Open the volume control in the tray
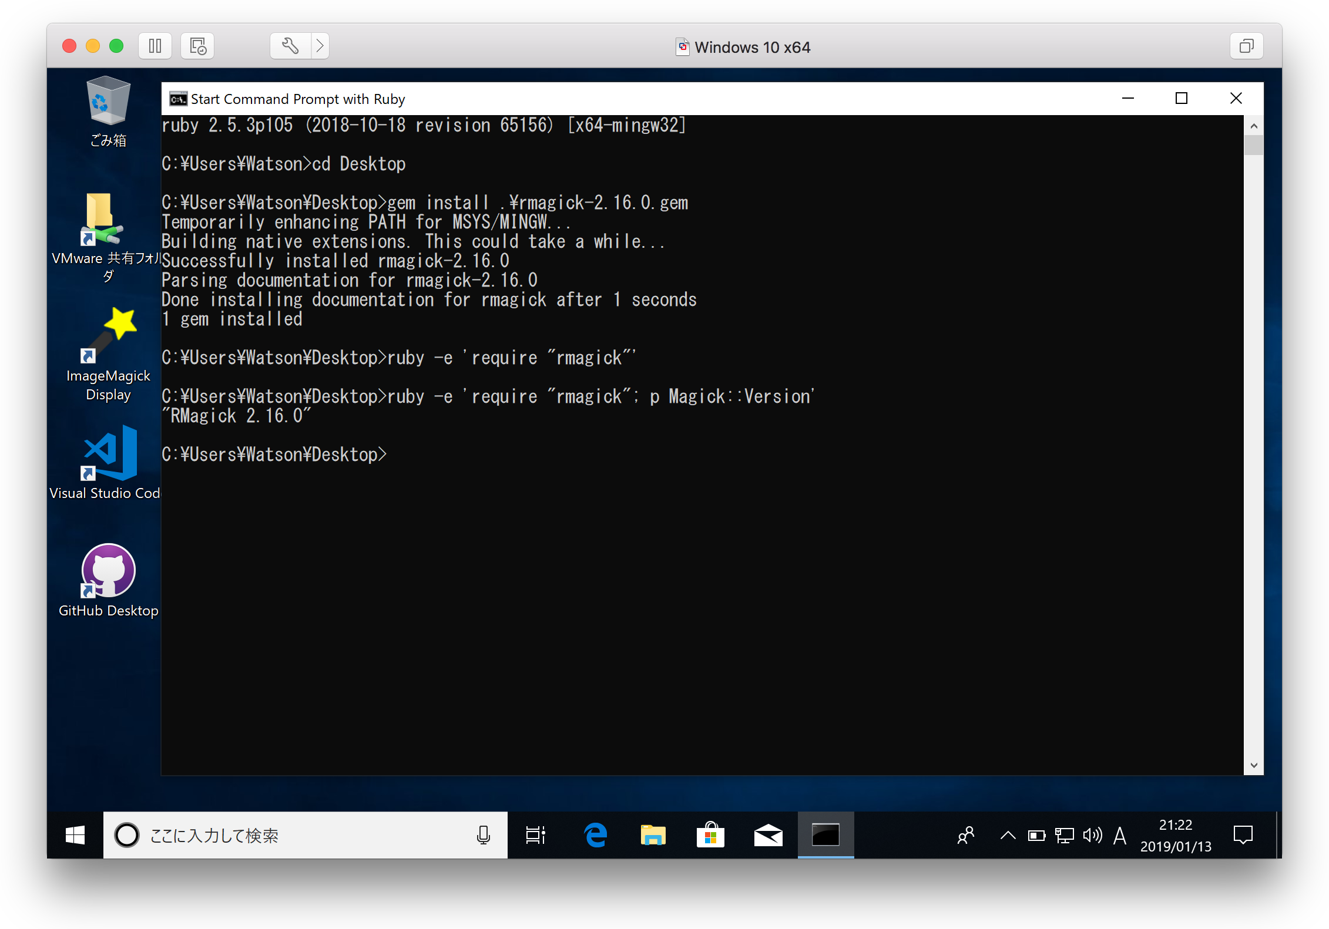Viewport: 1329px width, 929px height. pos(1092,835)
